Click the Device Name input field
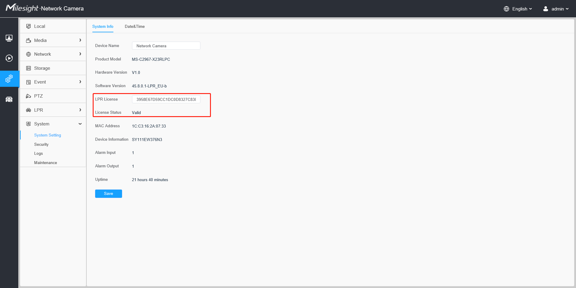576x288 pixels. (x=166, y=46)
